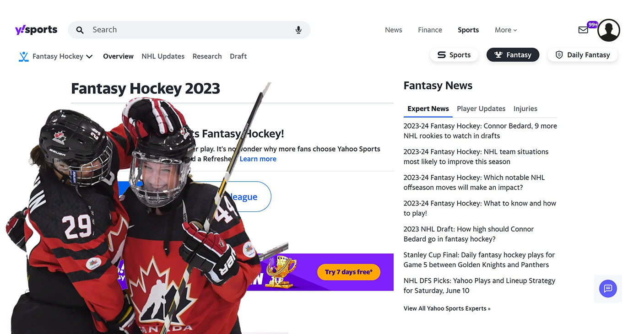Select the Fantasy pill toggle

(513, 55)
